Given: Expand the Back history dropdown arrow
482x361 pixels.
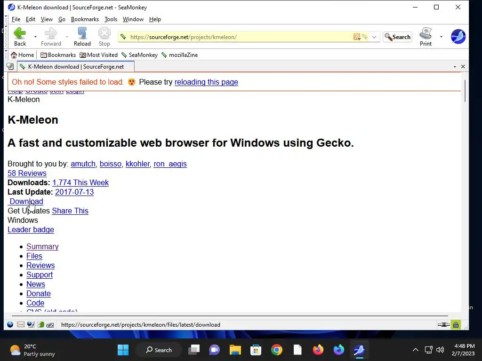Looking at the screenshot, I should [x=35, y=37].
